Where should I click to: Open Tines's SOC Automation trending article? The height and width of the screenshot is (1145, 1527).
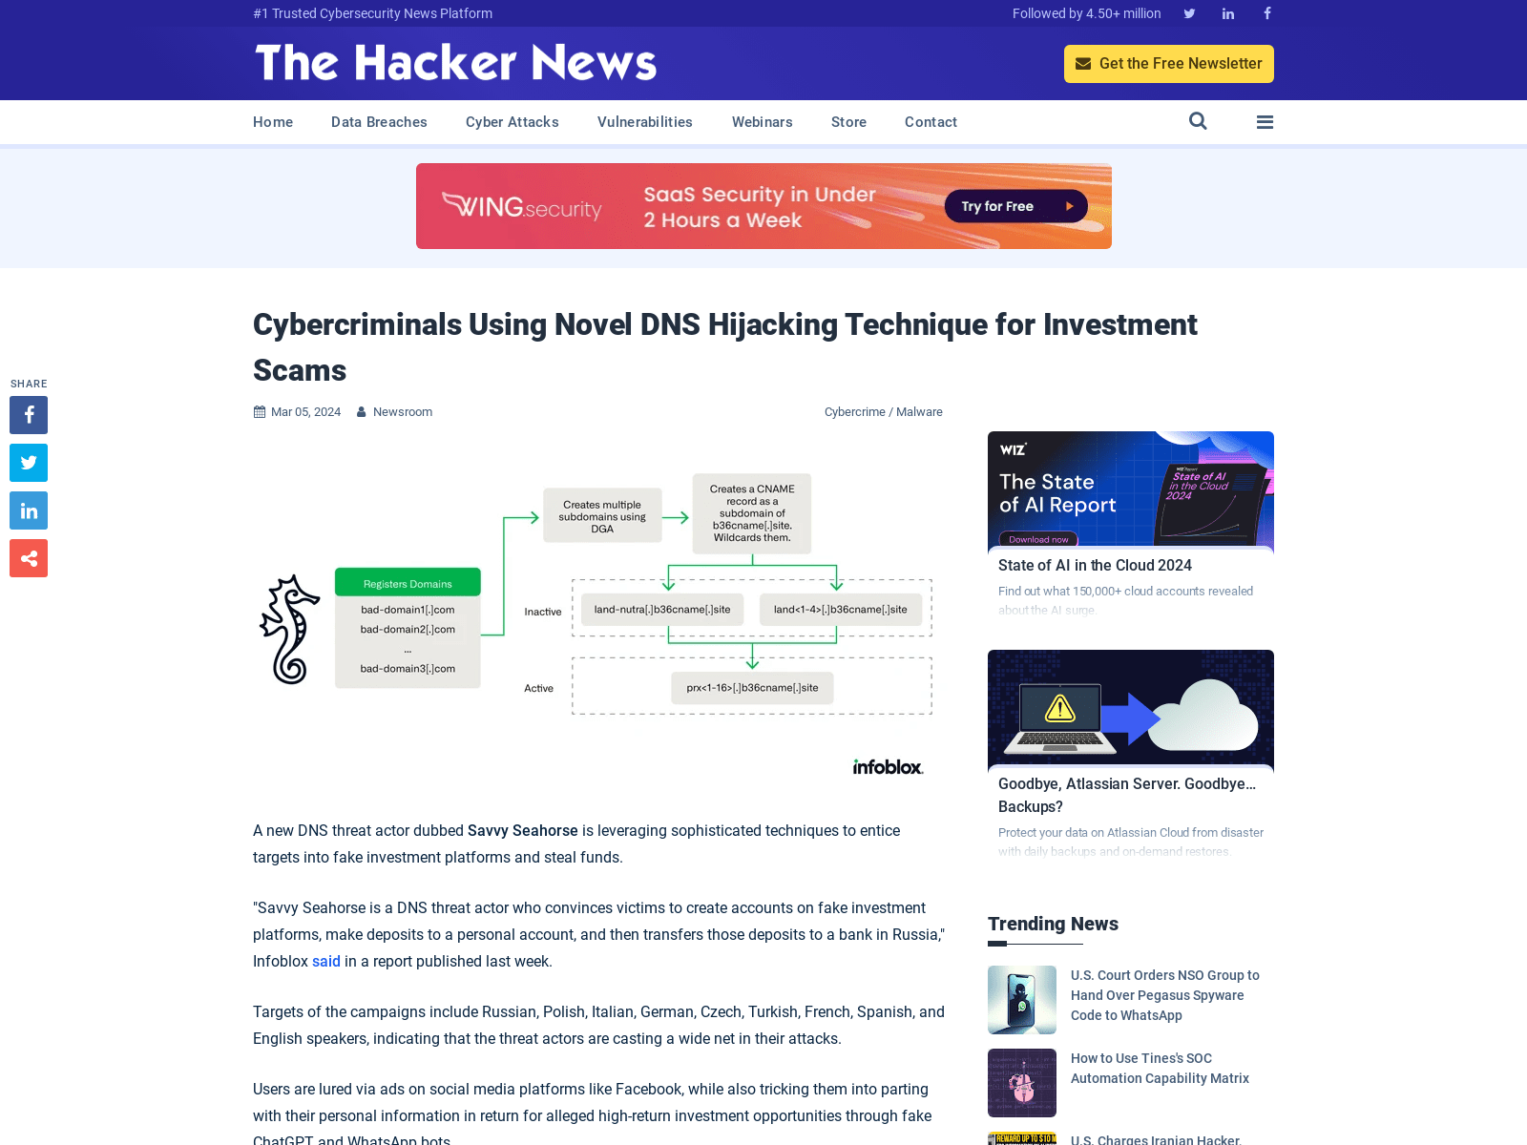[1160, 1069]
